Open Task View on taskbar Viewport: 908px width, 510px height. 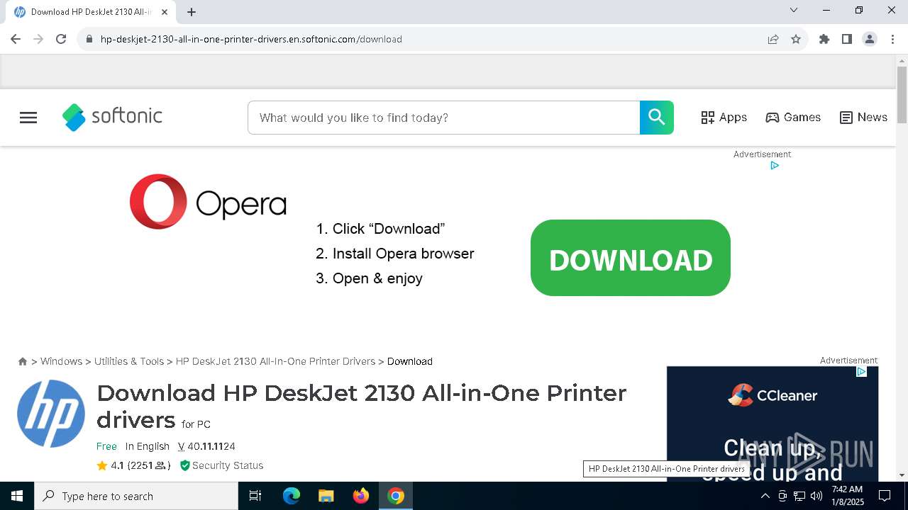255,496
